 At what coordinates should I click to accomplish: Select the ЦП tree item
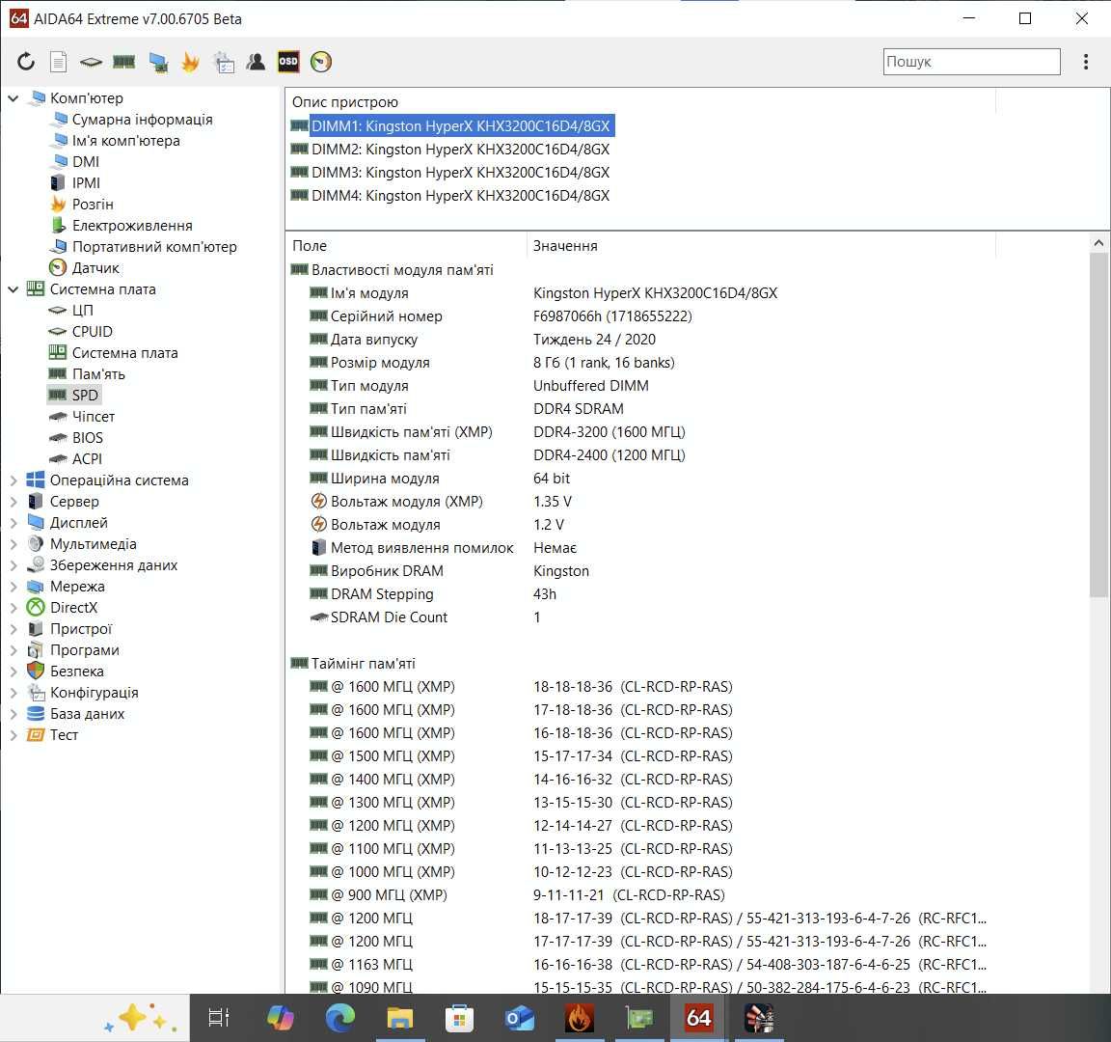(x=83, y=311)
